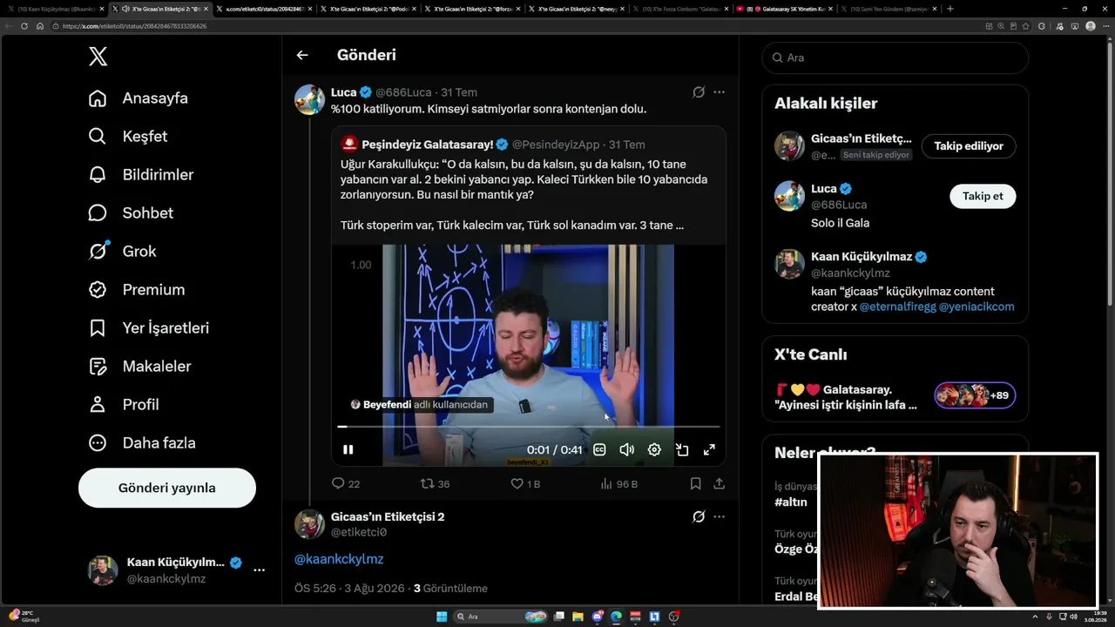Click the Ara search field on X
1115x627 pixels.
pyautogui.click(x=895, y=57)
